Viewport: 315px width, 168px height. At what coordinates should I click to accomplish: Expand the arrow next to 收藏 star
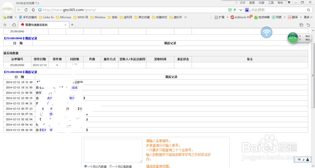15,17
